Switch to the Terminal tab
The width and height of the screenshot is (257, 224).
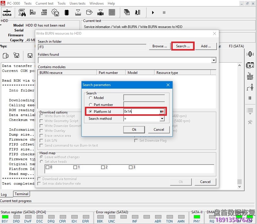click(x=22, y=194)
